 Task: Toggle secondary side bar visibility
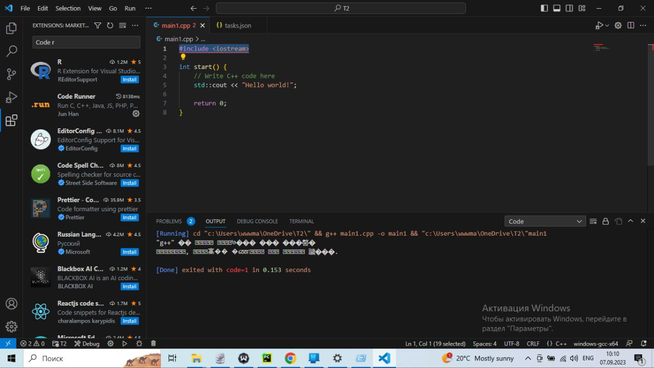click(x=569, y=8)
